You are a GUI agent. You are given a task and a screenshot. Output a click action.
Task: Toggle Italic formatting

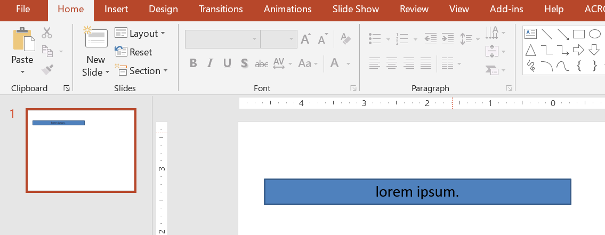point(210,63)
